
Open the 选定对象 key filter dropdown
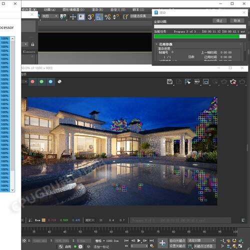[201, 240]
